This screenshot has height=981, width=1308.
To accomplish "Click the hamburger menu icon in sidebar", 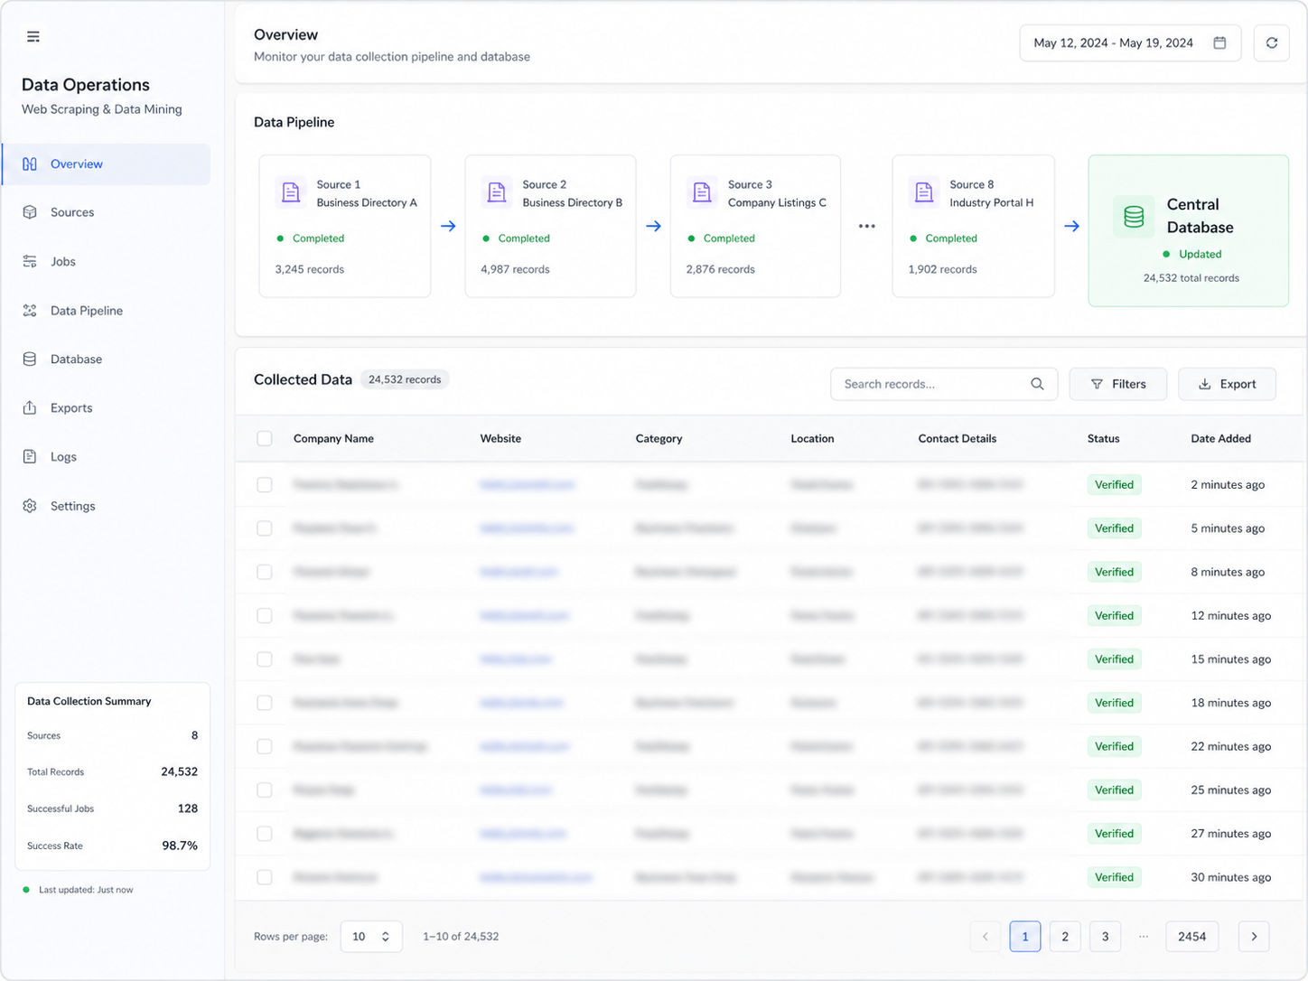I will [x=33, y=36].
